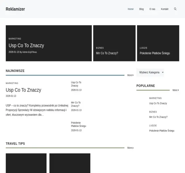The width and height of the screenshot is (185, 173).
Task: Click date under Mrr Co To Znaczy? list item
Action: pos(76,110)
